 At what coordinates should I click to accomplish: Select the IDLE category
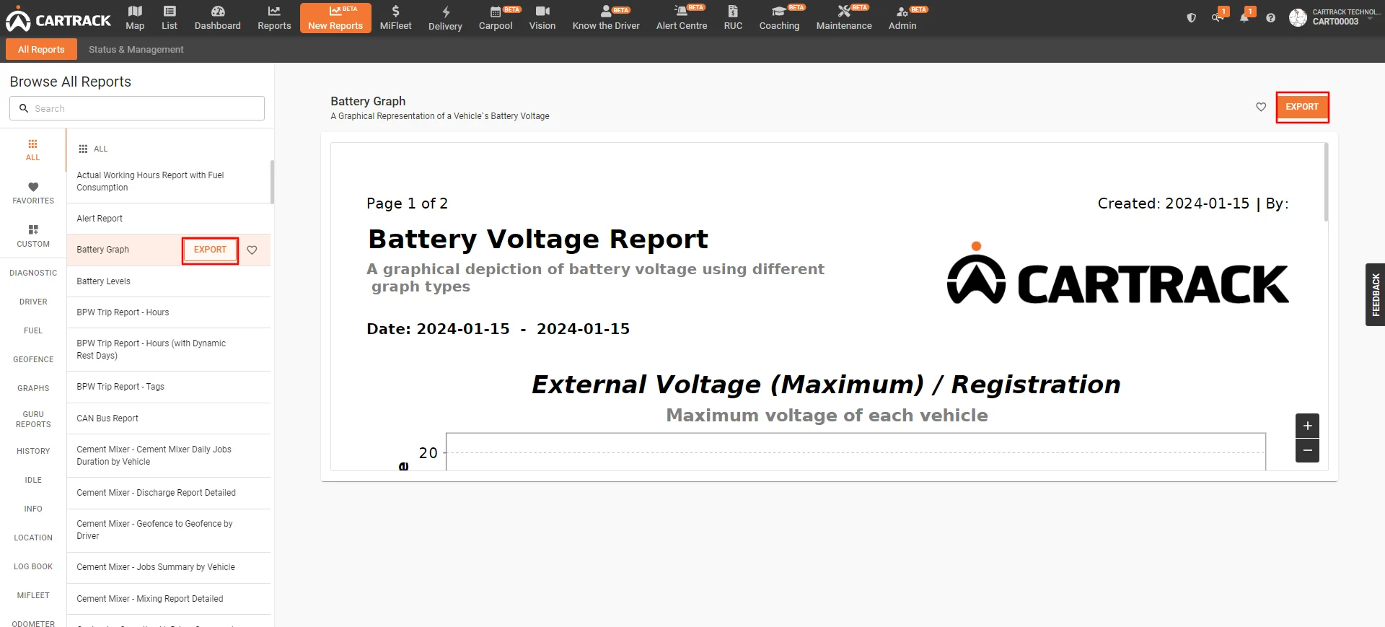[33, 480]
